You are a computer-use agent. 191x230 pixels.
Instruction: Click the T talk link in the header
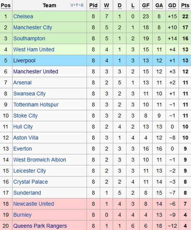click(77, 5)
